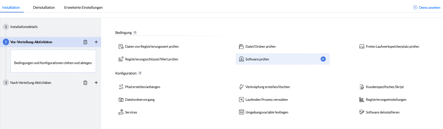Open the Erweiterte Einstellungen tab
The image size is (443, 129).
click(83, 8)
